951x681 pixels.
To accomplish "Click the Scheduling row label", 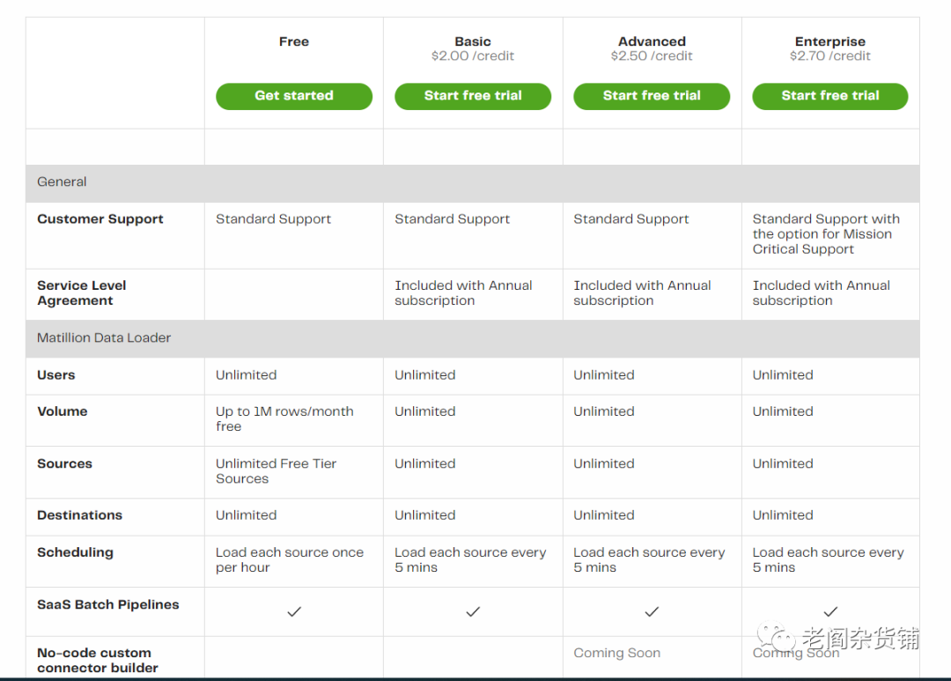I will pyautogui.click(x=75, y=552).
